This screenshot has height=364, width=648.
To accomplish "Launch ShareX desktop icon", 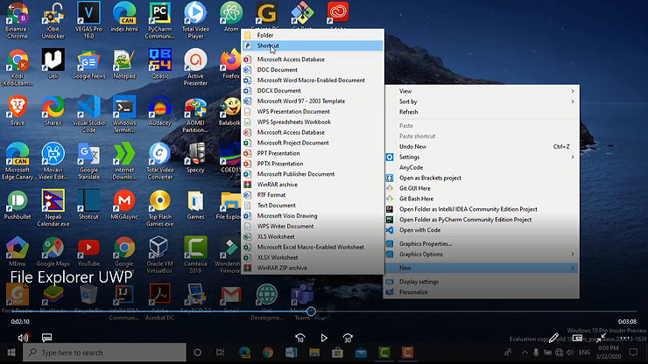I will 53,111.
